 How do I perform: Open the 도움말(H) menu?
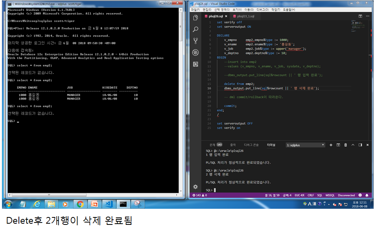point(289,9)
